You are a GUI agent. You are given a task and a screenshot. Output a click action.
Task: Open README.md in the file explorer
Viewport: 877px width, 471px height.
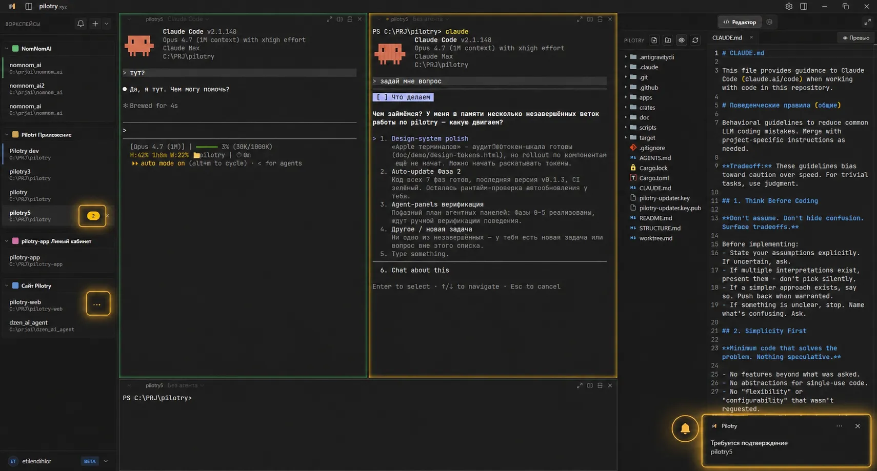655,218
